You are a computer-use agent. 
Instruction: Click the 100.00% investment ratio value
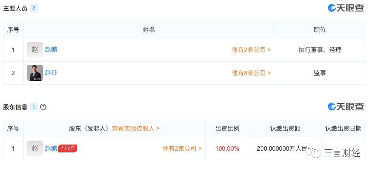pos(227,148)
